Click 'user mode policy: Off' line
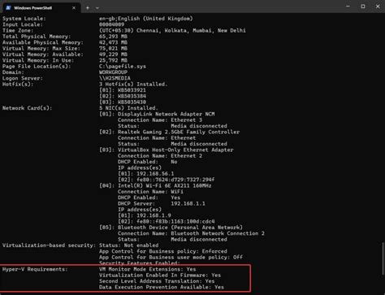Screen dimensions: 385x295 [171, 257]
